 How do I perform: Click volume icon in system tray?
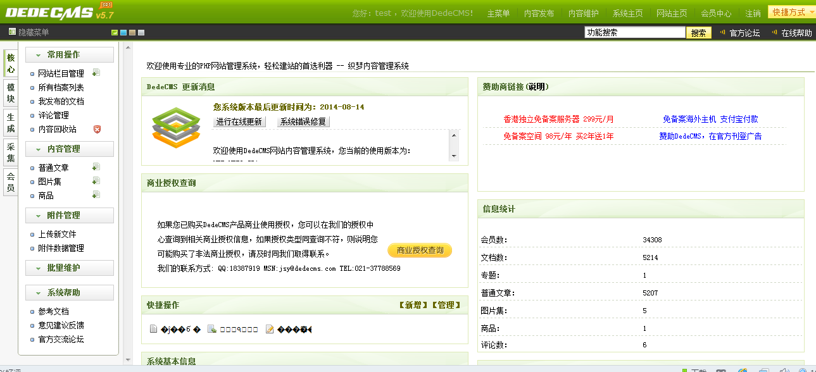[x=785, y=369]
